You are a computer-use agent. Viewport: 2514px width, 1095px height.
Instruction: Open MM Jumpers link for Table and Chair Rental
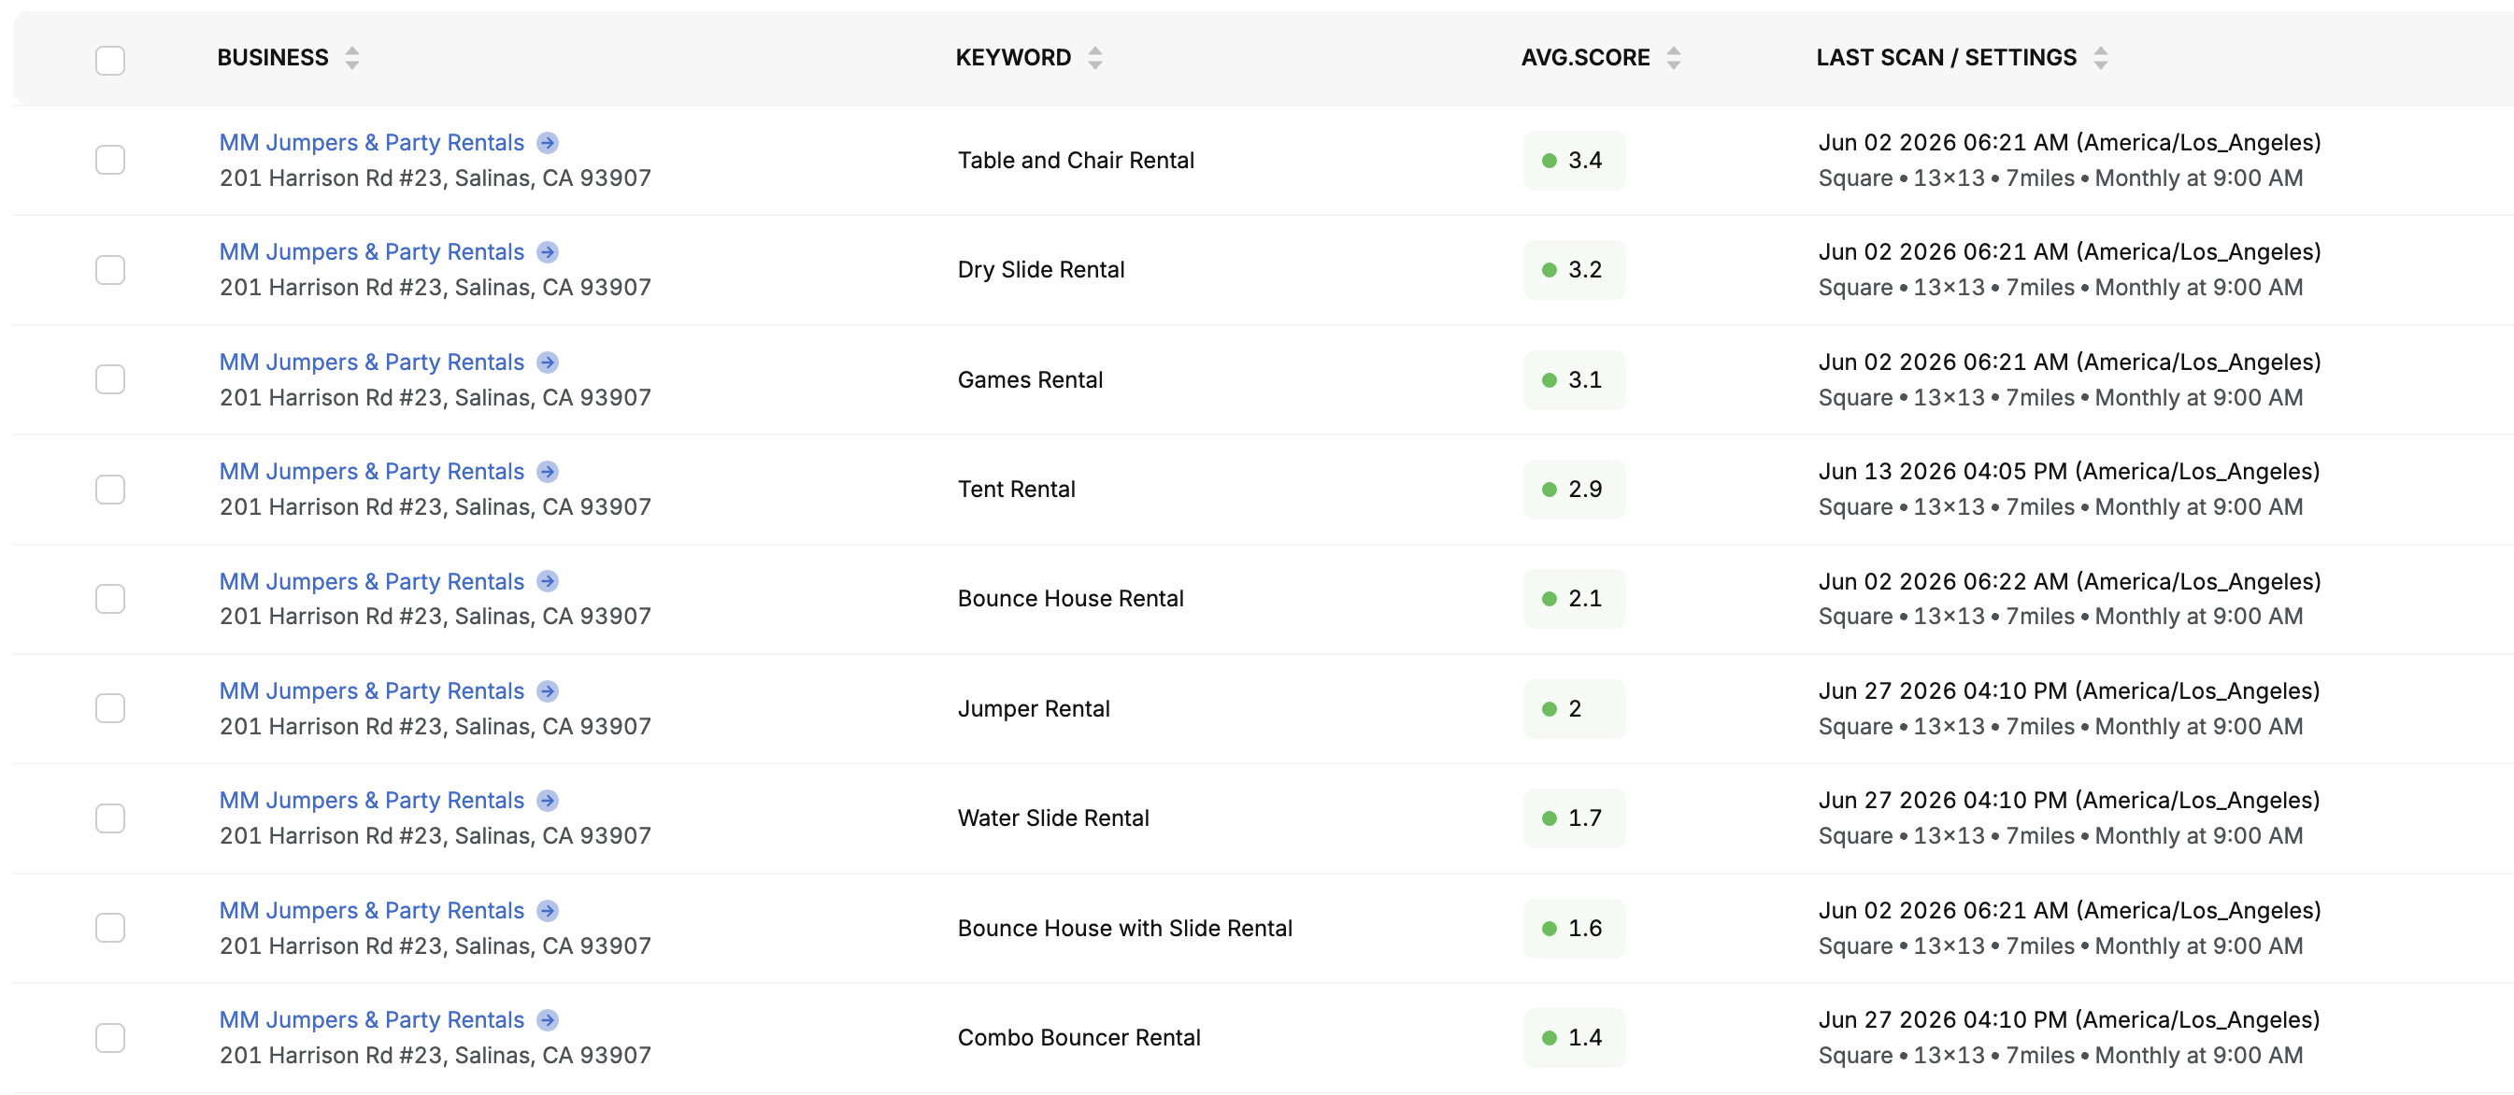(x=372, y=143)
